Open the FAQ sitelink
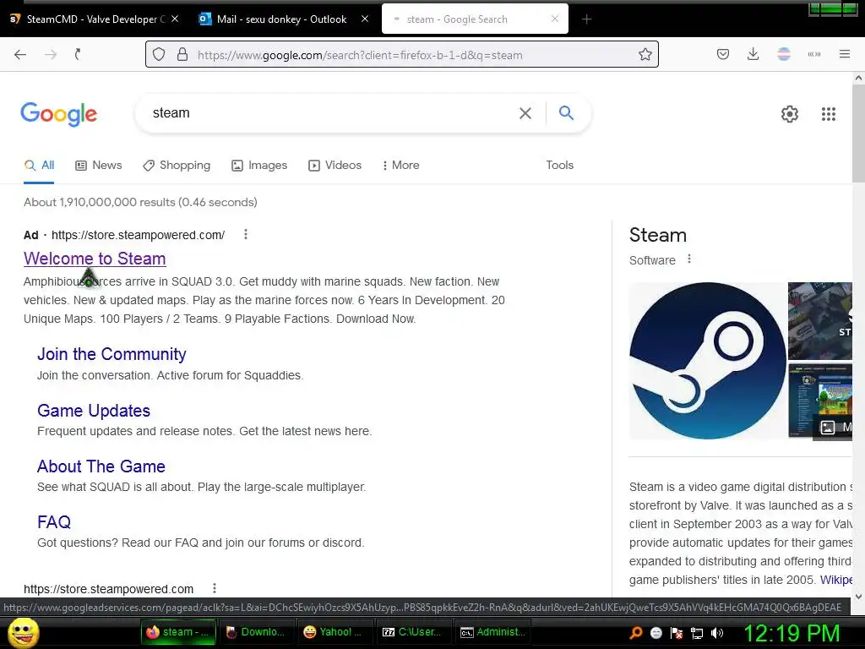865x649 pixels. pos(54,522)
